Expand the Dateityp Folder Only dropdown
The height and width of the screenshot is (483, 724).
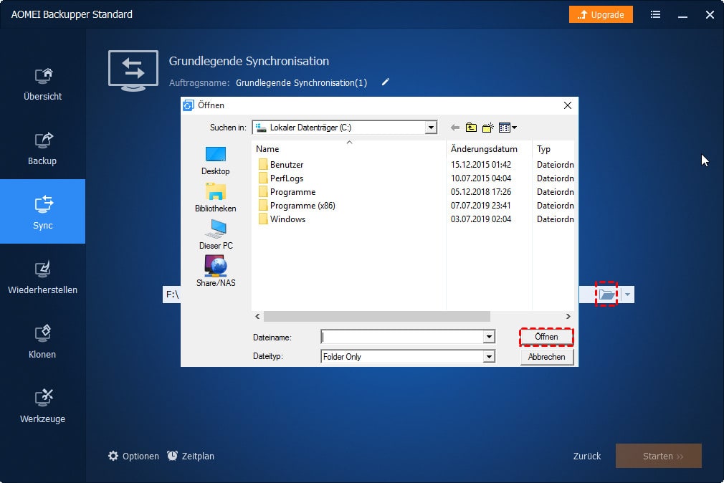pyautogui.click(x=489, y=357)
